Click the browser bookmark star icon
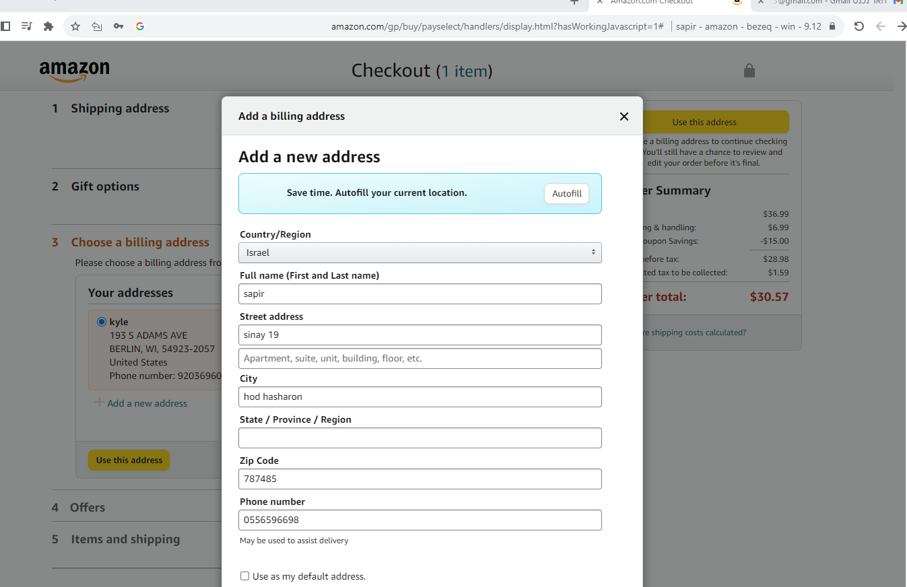 (75, 26)
